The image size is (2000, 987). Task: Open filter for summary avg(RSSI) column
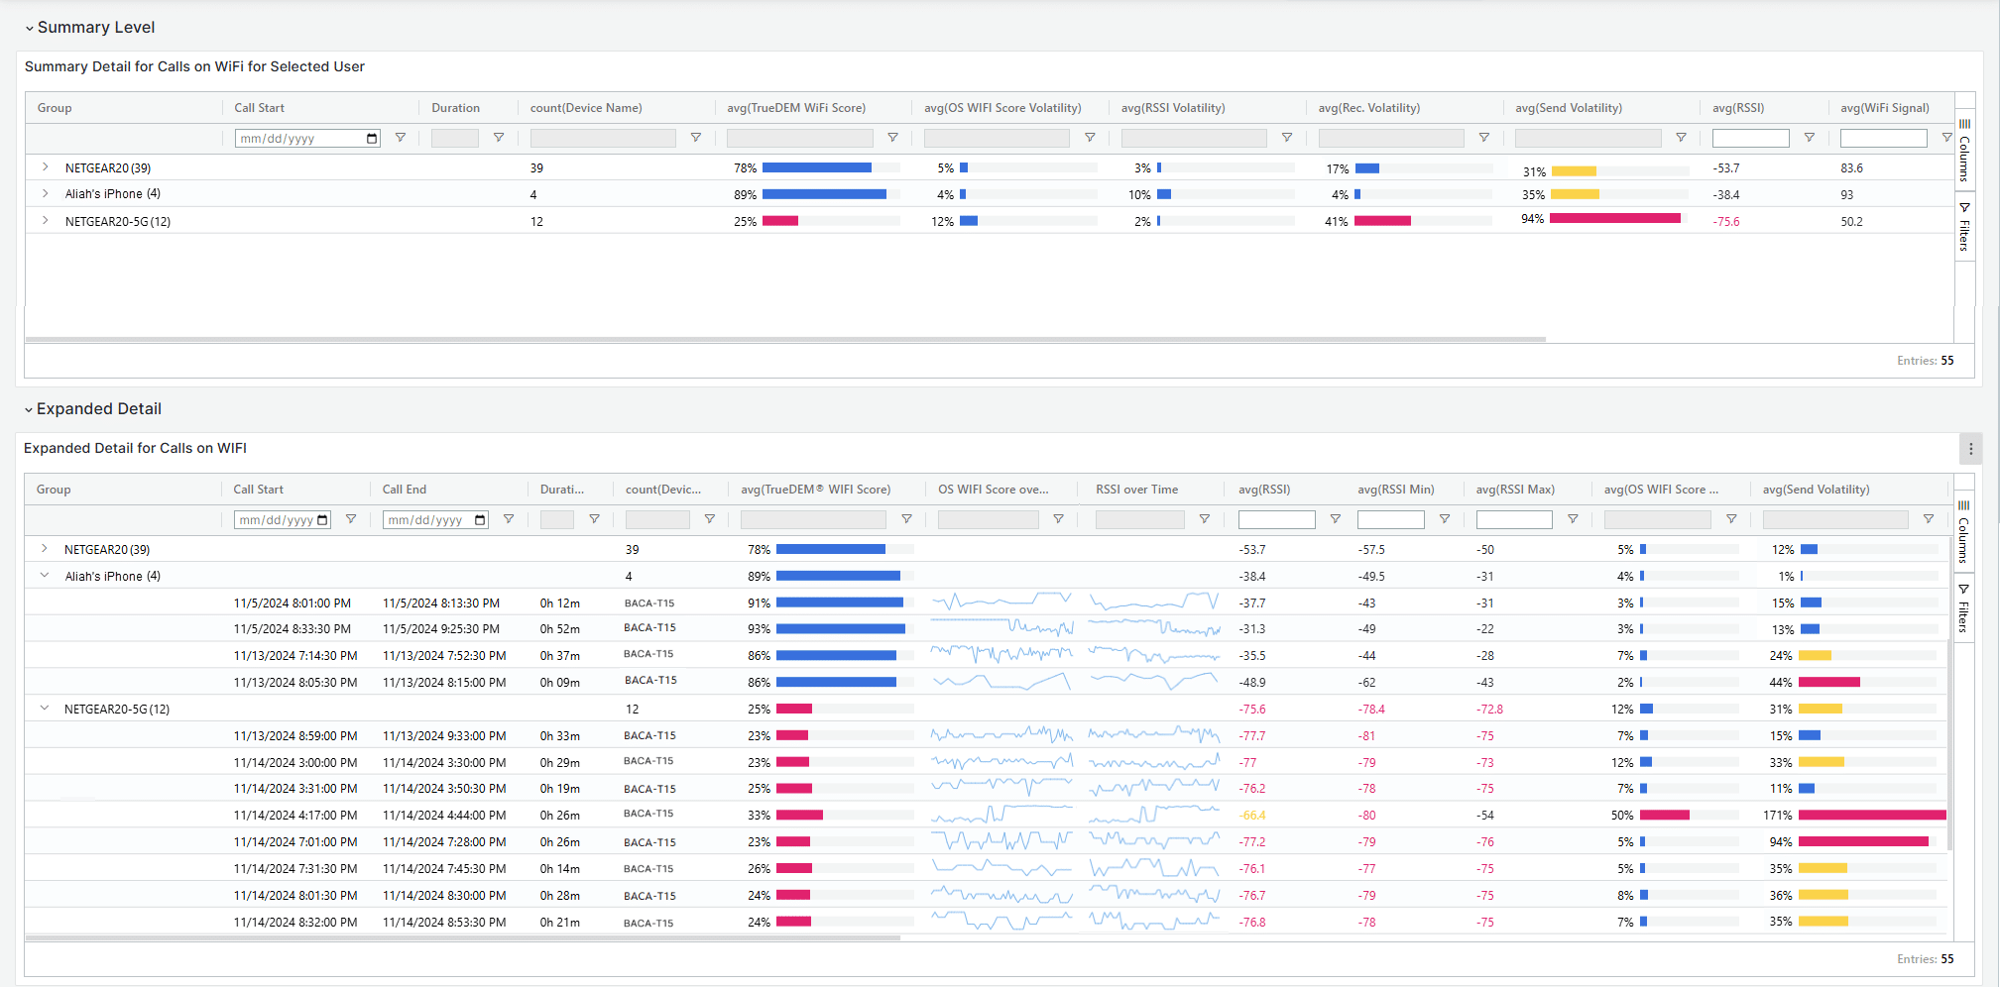click(1809, 138)
